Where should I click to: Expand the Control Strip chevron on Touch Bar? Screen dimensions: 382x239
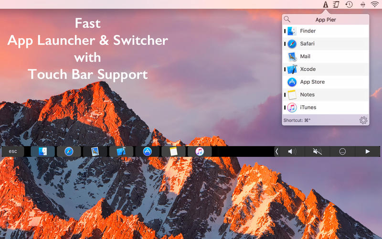point(277,152)
